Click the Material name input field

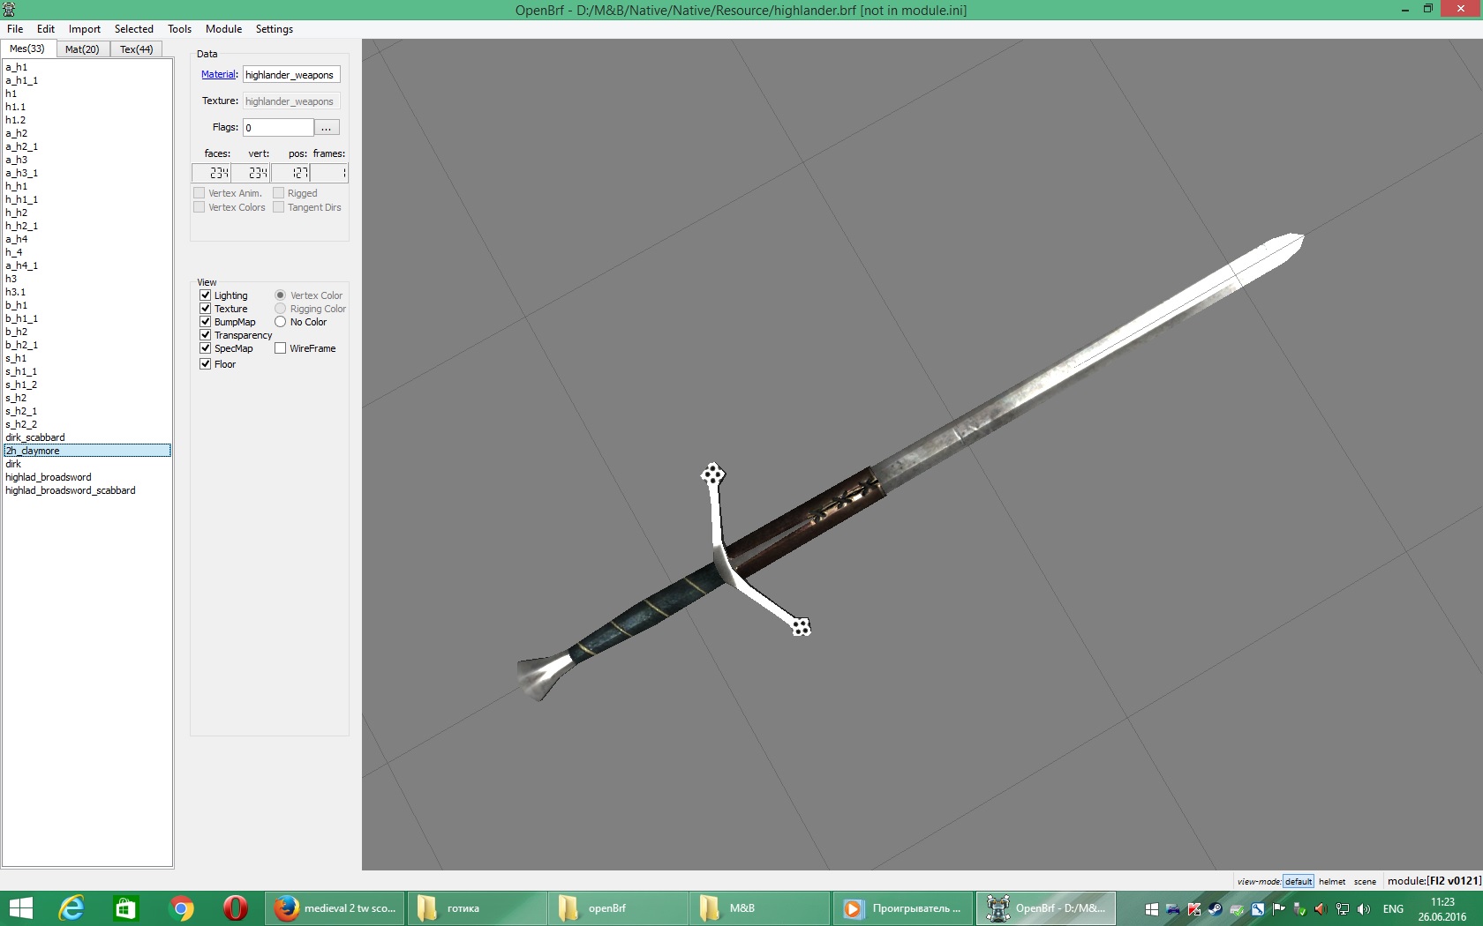pos(291,75)
